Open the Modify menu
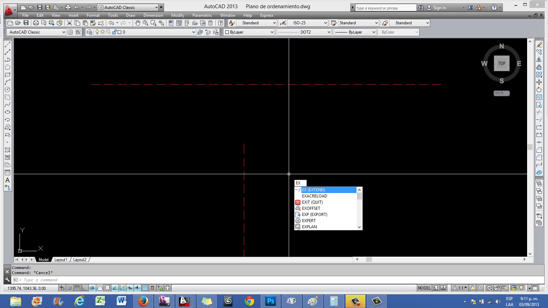This screenshot has height=308, width=548. point(178,15)
